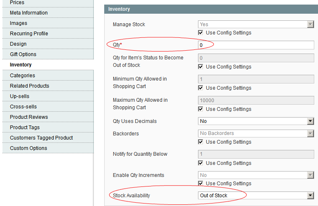The image size is (318, 206).
Task: Uncheck Use Config Settings under Backorders
Action: click(x=201, y=142)
